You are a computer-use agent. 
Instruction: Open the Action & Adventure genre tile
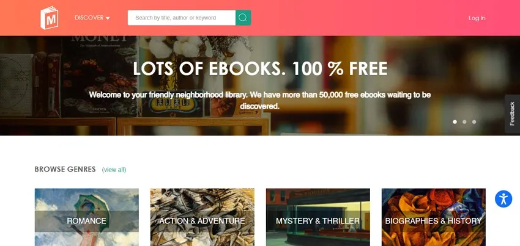[x=202, y=217]
